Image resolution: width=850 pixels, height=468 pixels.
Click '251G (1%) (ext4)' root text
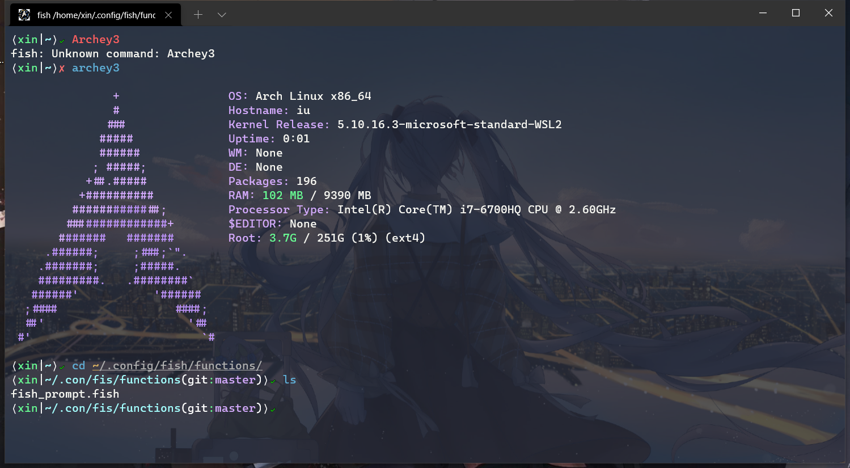[x=371, y=238]
